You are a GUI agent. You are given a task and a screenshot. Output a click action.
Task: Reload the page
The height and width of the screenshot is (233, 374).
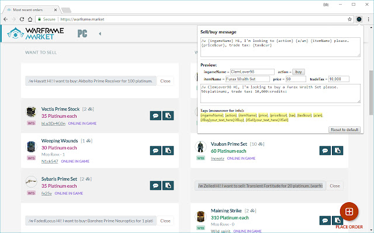pyautogui.click(x=22, y=19)
